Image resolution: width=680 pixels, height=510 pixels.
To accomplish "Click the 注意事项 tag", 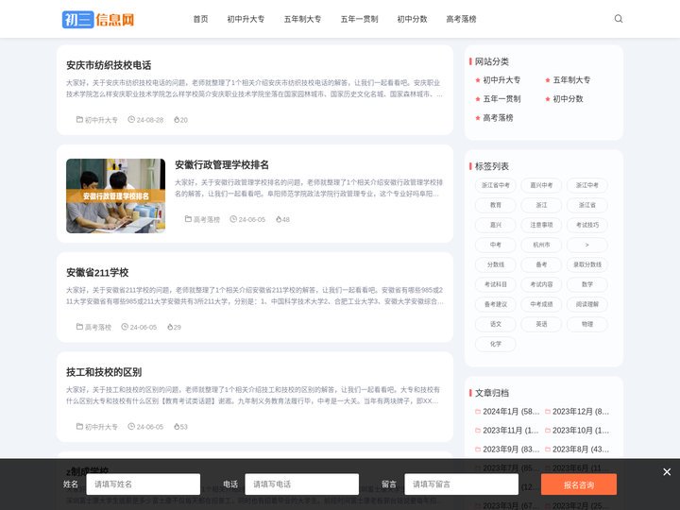I will tap(541, 225).
